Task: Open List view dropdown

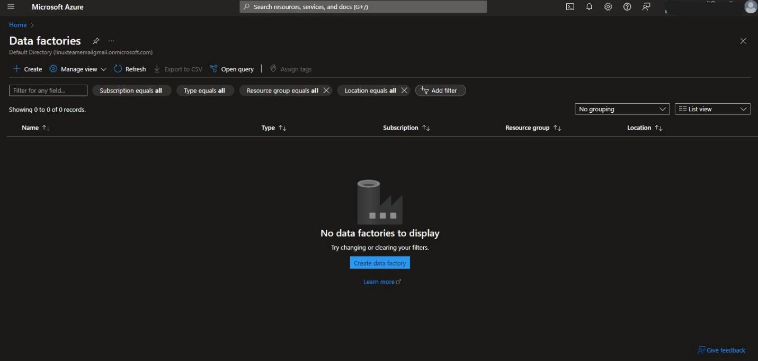Action: 713,109
